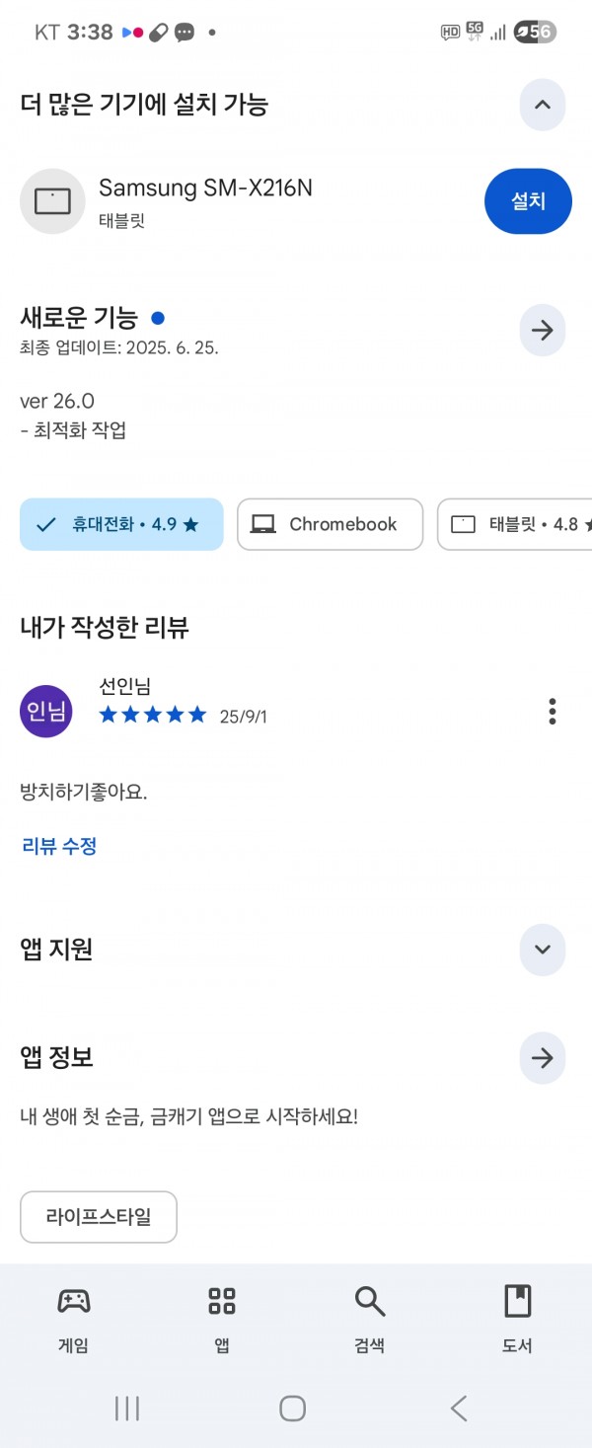
Task: Tap the five-star review rating
Action: (x=153, y=715)
